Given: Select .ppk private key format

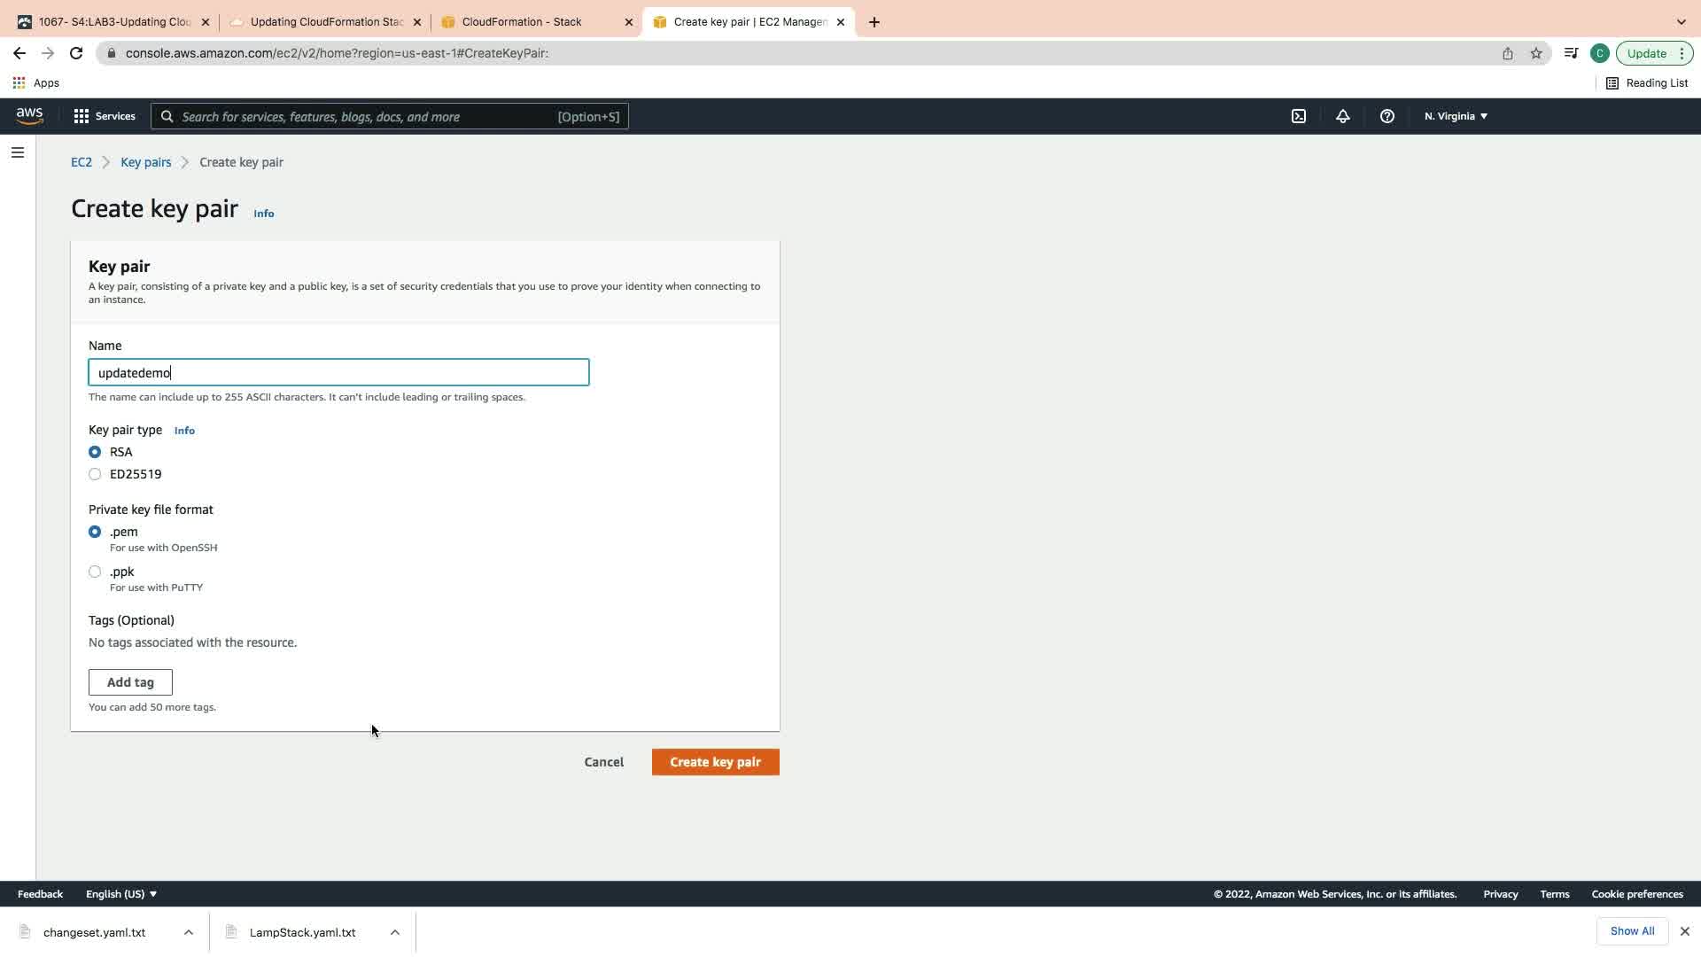Looking at the screenshot, I should (x=95, y=572).
